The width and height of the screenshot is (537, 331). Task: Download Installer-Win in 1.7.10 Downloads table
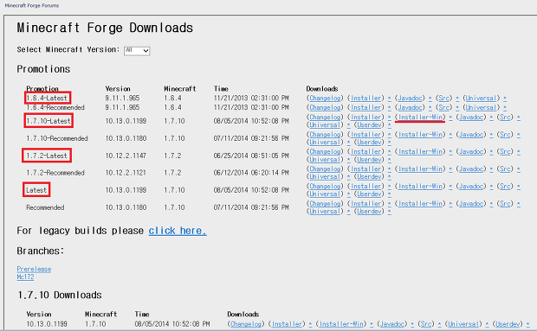point(341,324)
